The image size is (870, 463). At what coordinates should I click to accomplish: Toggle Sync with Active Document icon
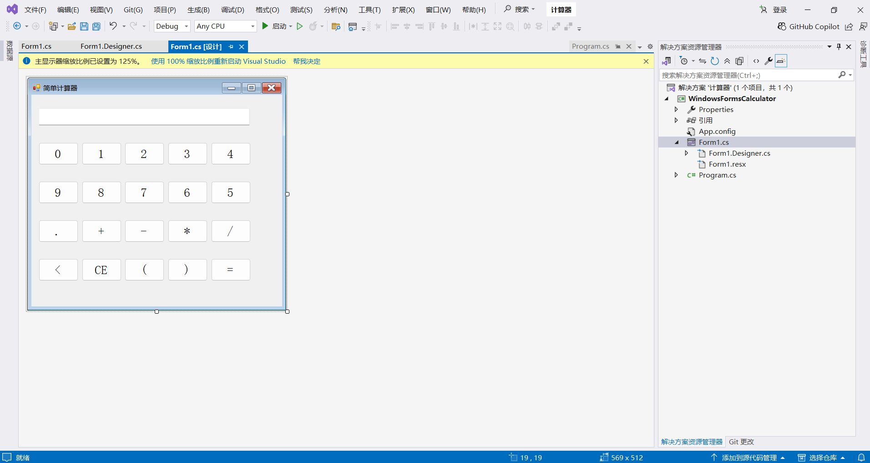(703, 61)
